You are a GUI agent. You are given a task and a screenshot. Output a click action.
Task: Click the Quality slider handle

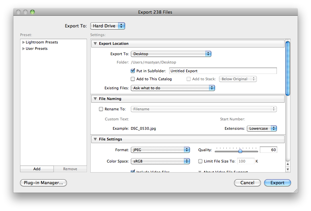(x=240, y=151)
